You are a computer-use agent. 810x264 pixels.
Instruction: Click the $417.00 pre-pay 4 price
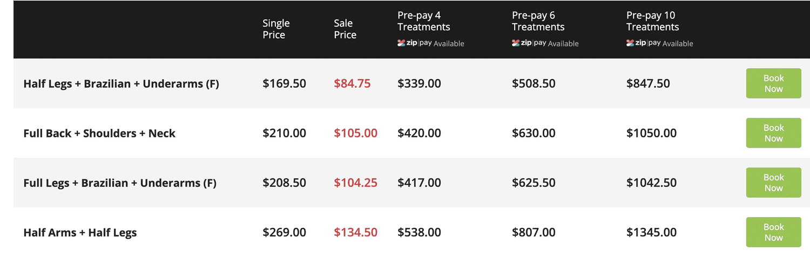pos(420,183)
